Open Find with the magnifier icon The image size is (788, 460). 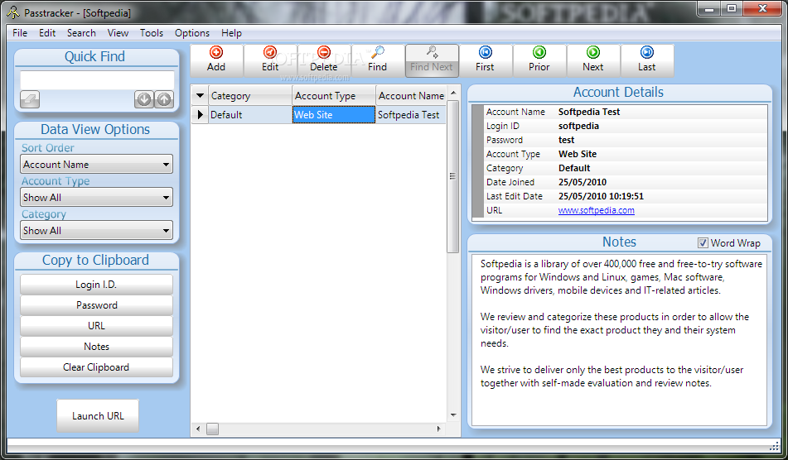click(x=377, y=52)
